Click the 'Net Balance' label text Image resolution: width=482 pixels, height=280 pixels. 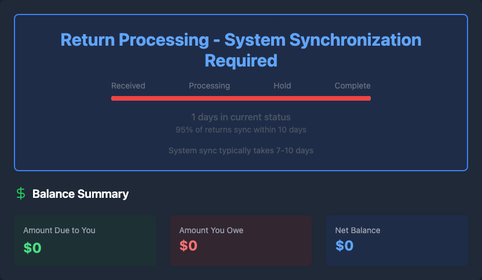(357, 230)
